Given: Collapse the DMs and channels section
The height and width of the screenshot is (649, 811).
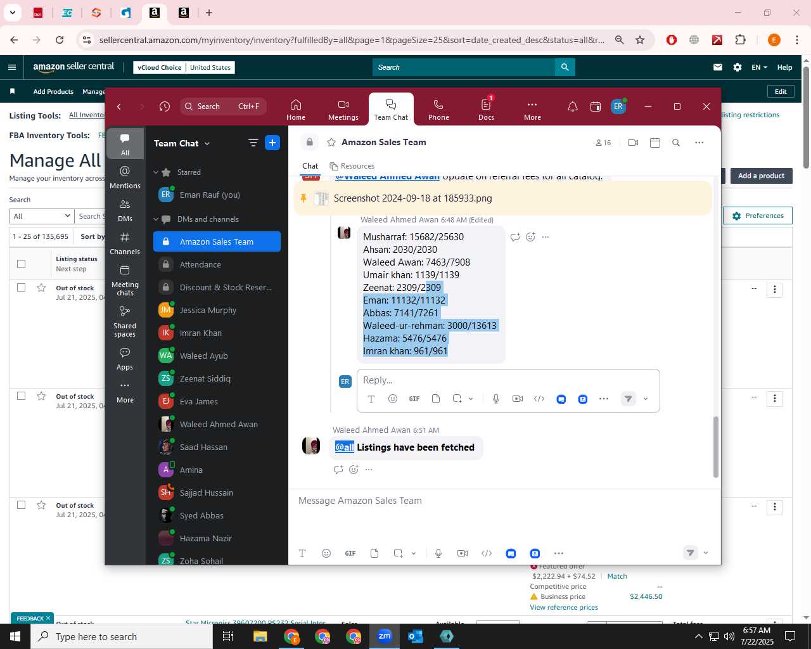Looking at the screenshot, I should pos(156,219).
